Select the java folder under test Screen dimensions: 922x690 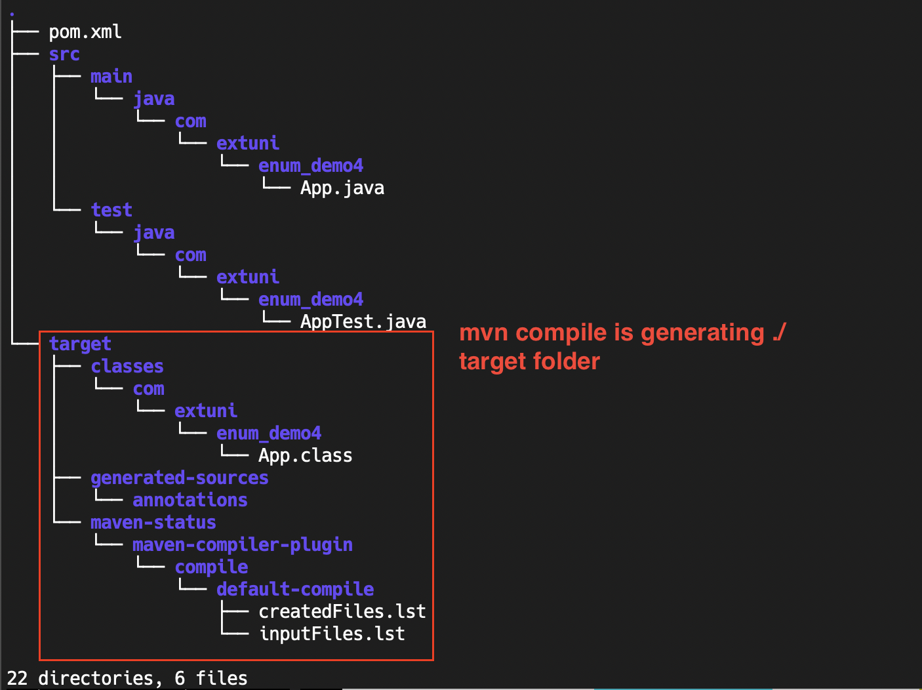pos(153,232)
